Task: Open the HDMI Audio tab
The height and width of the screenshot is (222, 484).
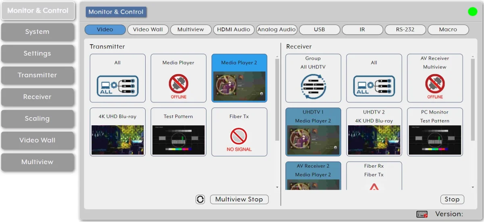Action: [x=234, y=29]
